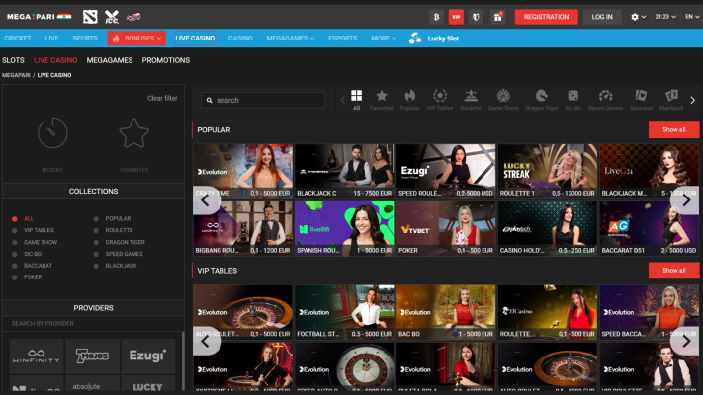Open the Dota 2 esports icon
The height and width of the screenshot is (395, 703).
coord(90,17)
